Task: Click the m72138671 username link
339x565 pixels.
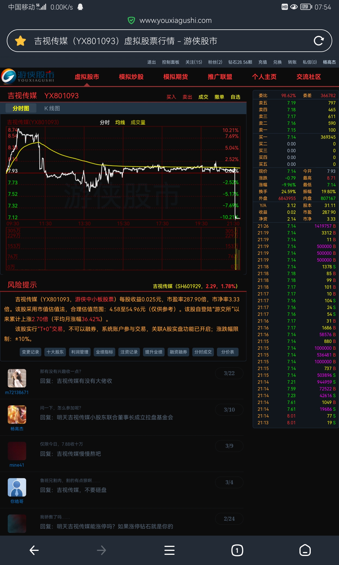Action: pyautogui.click(x=17, y=392)
